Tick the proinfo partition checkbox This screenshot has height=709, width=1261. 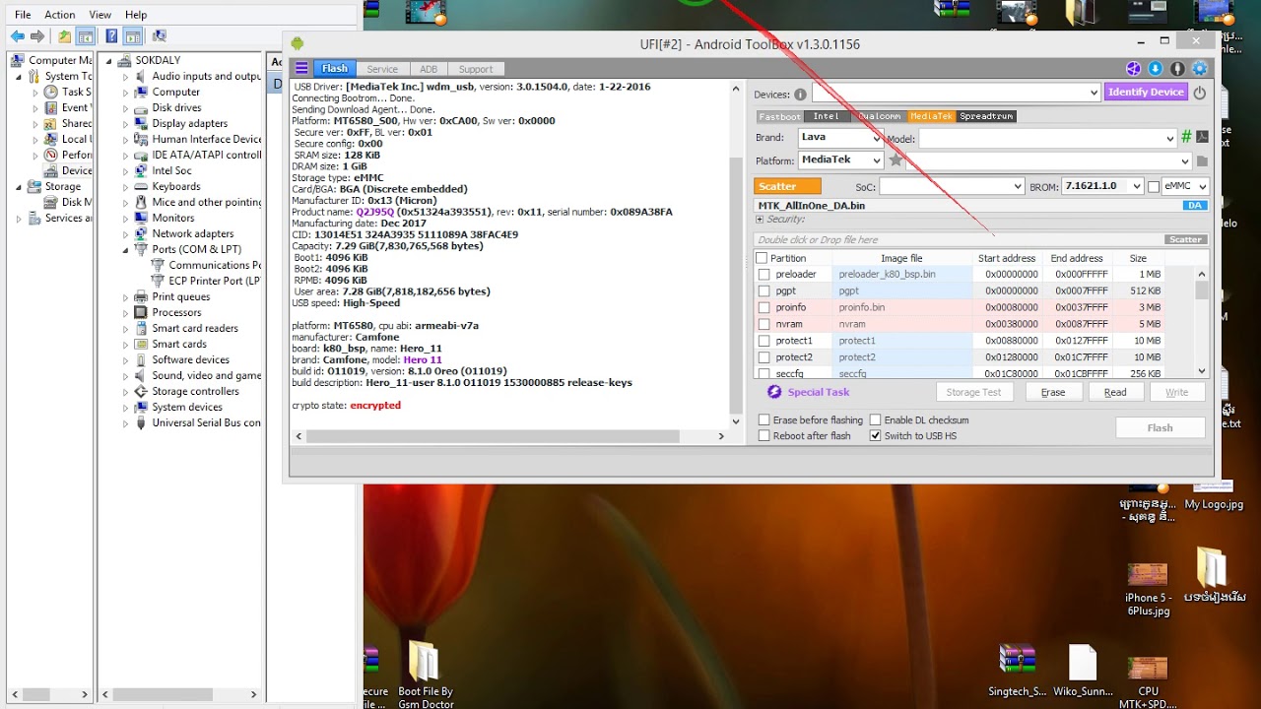point(763,308)
